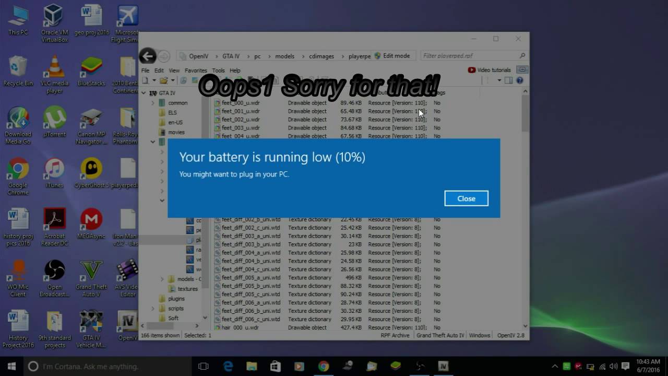
Task: Open File Explorer from taskbar
Action: tap(252, 367)
